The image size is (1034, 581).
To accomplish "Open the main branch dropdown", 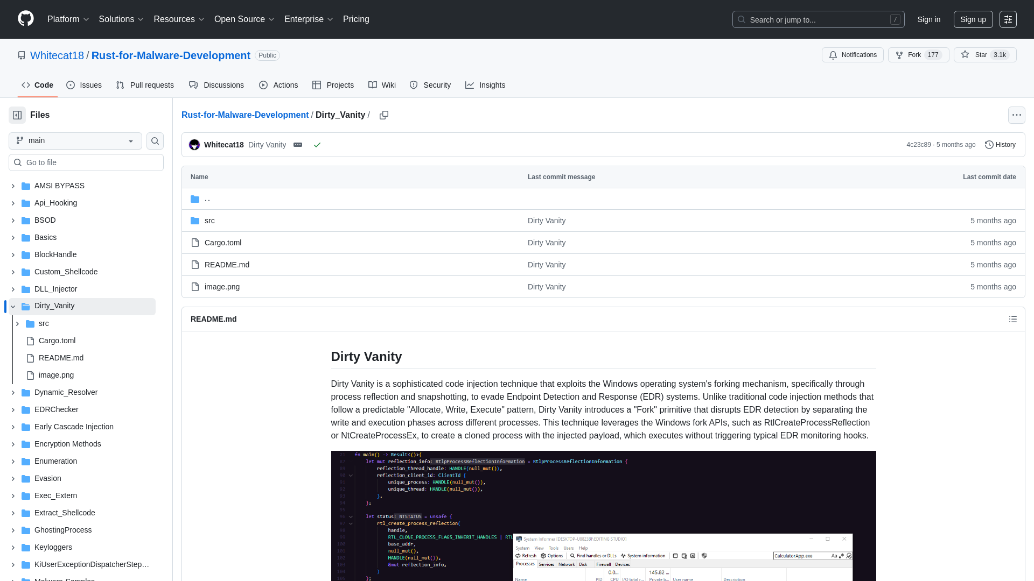I will click(74, 140).
